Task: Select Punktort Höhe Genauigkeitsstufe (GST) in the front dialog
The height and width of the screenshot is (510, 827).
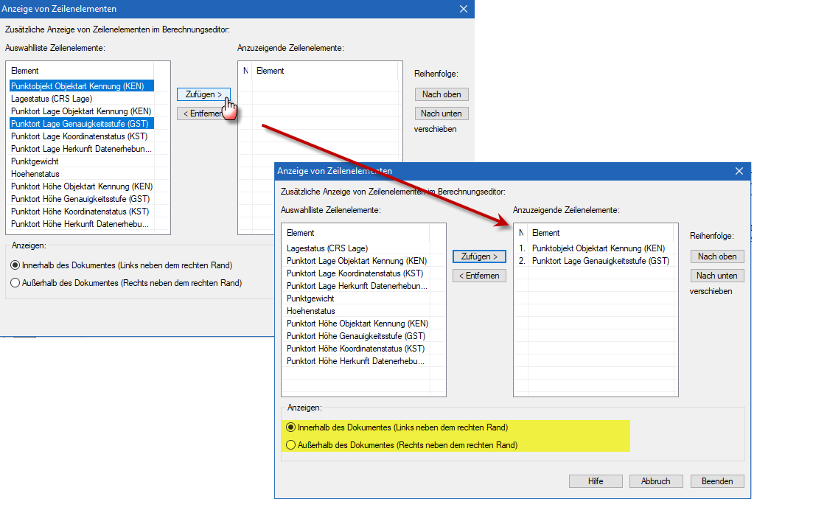Action: point(355,336)
